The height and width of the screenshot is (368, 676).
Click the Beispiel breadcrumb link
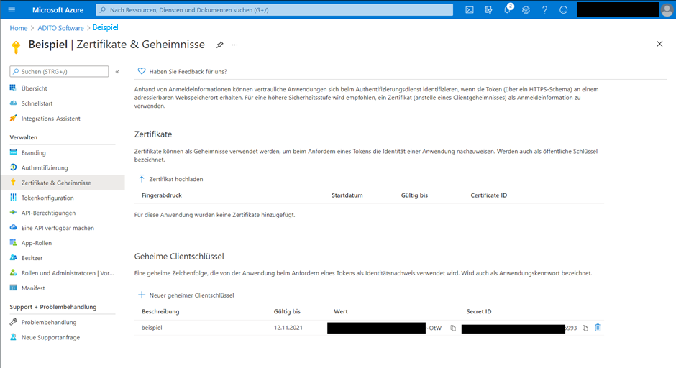[106, 27]
